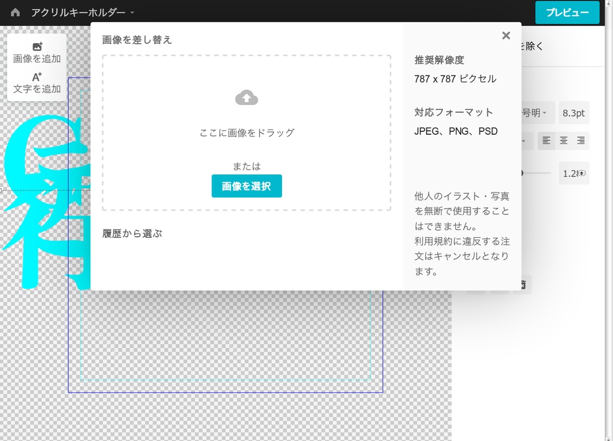The height and width of the screenshot is (441, 613).
Task: Open the アクリルキーホルダー product dropdown
Action: pyautogui.click(x=82, y=12)
